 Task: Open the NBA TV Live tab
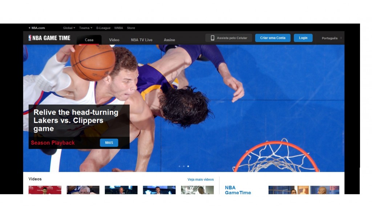[142, 40]
